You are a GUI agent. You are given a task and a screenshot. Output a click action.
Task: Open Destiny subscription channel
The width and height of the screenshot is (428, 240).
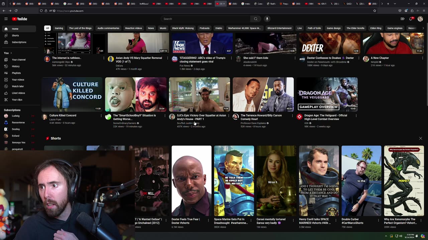pos(19,129)
